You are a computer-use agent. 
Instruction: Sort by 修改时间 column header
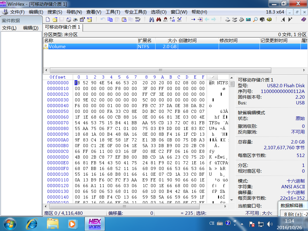click(239, 41)
